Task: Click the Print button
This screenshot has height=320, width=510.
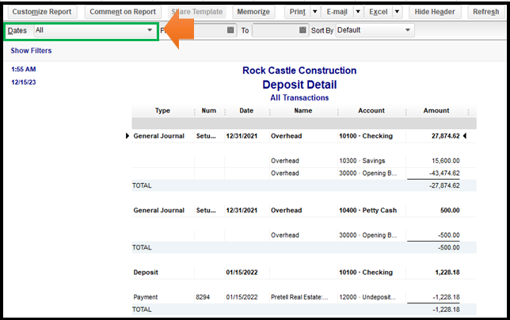Action: 297,12
